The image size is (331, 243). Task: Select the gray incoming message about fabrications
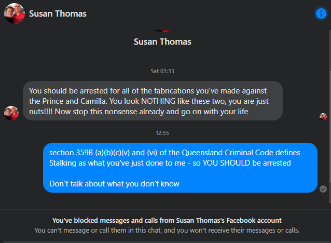153,101
